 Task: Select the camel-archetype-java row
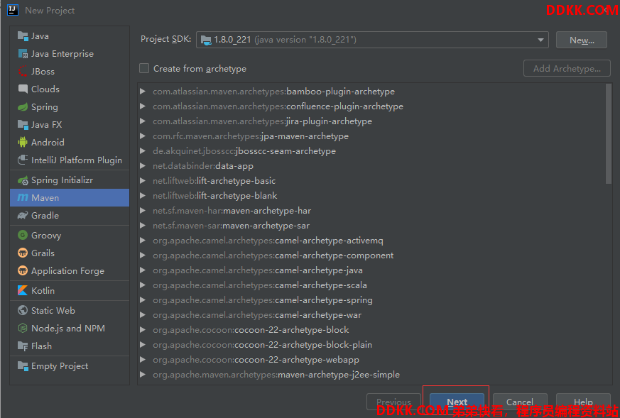point(371,270)
